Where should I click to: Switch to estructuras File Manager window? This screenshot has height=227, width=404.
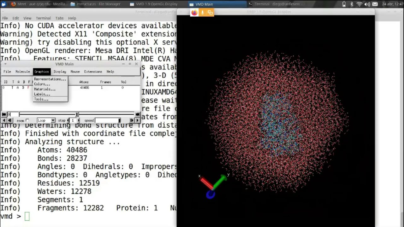click(95, 4)
